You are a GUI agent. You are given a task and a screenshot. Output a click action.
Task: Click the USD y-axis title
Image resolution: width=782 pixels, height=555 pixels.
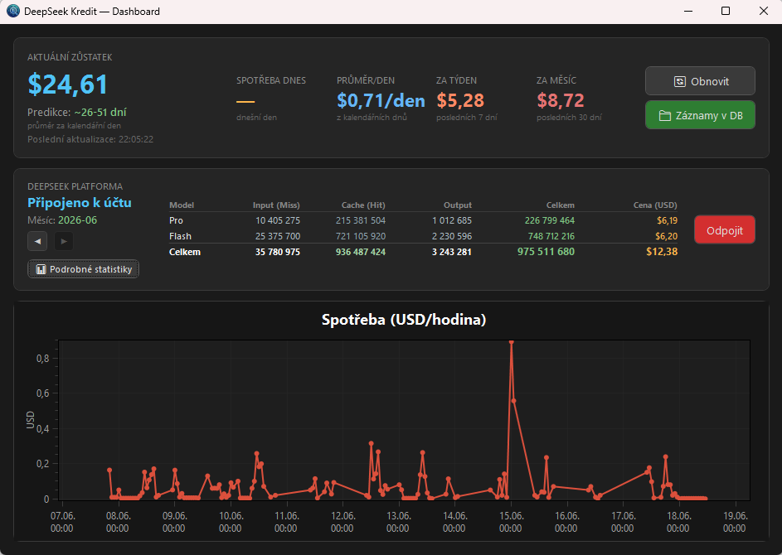click(x=31, y=419)
